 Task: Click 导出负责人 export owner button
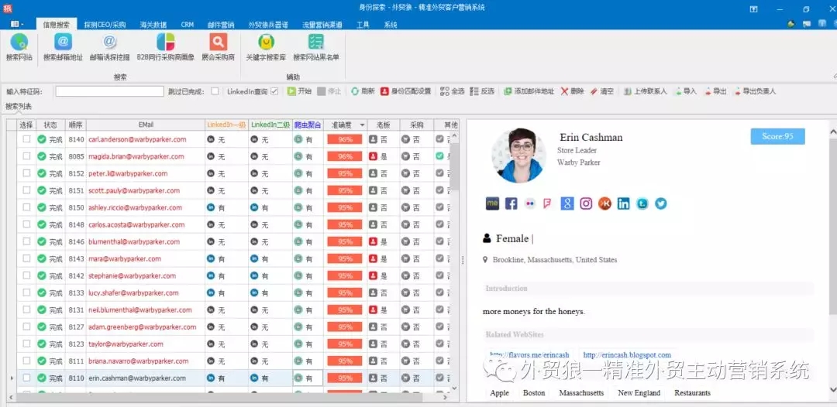click(755, 91)
